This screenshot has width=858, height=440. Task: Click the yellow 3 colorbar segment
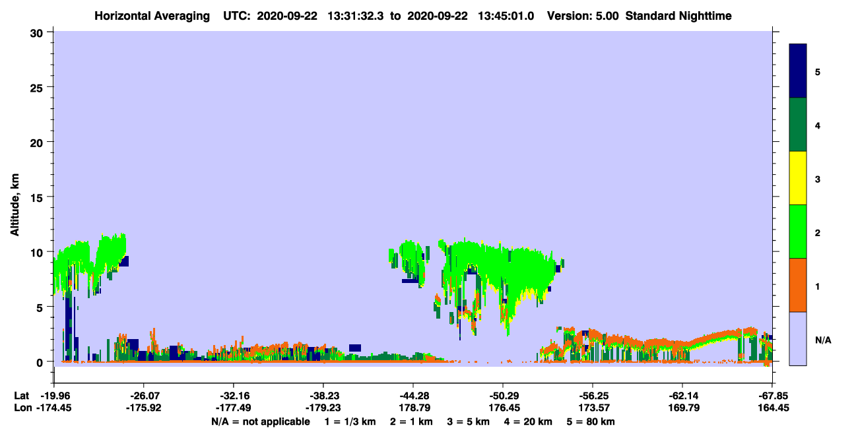pos(798,178)
